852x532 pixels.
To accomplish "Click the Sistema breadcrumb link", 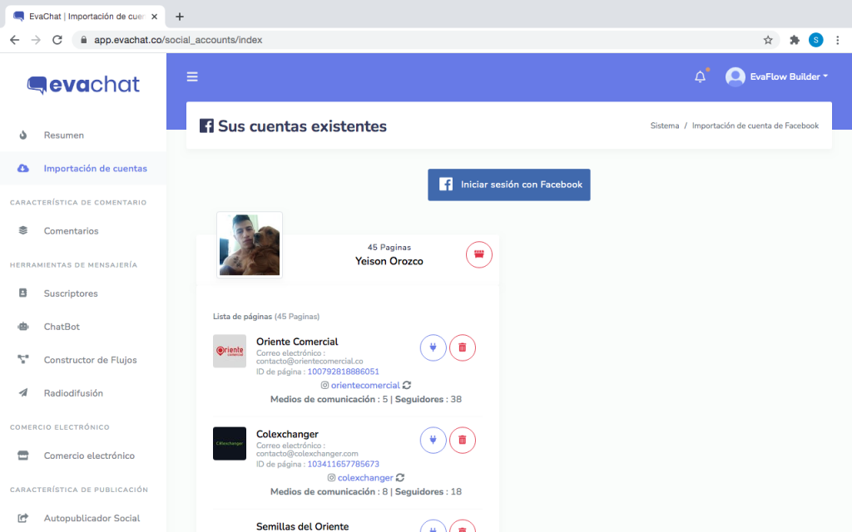I will coord(664,126).
